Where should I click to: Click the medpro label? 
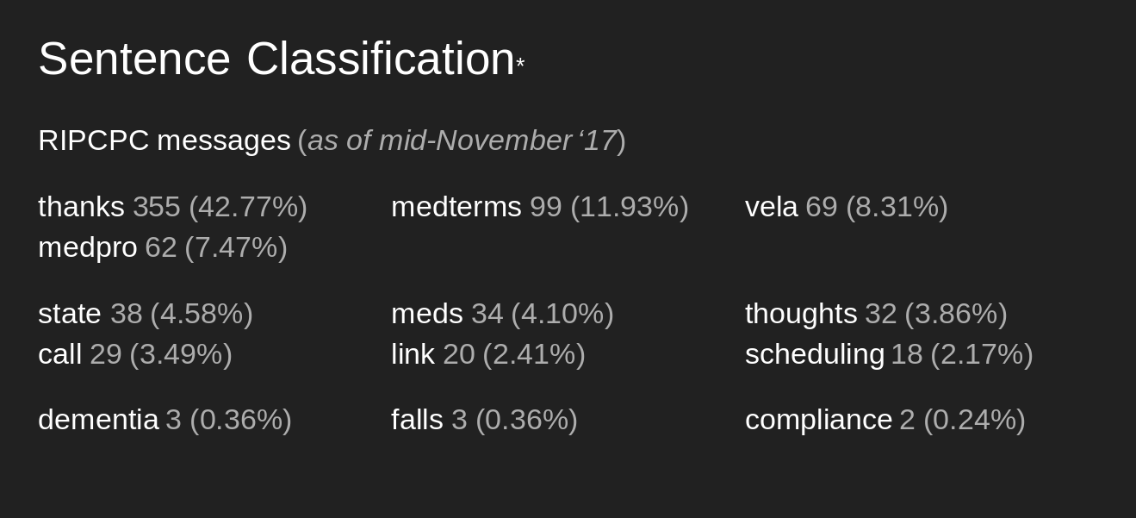[x=88, y=247]
